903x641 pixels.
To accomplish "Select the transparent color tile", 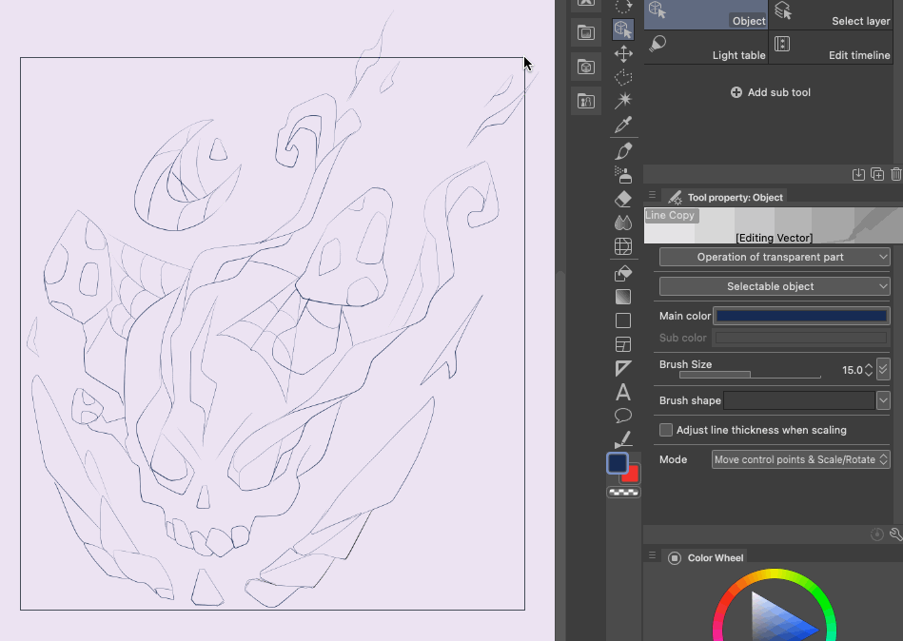I will (623, 493).
